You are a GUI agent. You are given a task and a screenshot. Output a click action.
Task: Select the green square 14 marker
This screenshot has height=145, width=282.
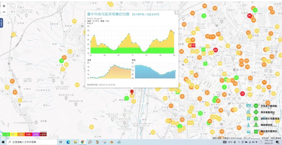coord(203,49)
